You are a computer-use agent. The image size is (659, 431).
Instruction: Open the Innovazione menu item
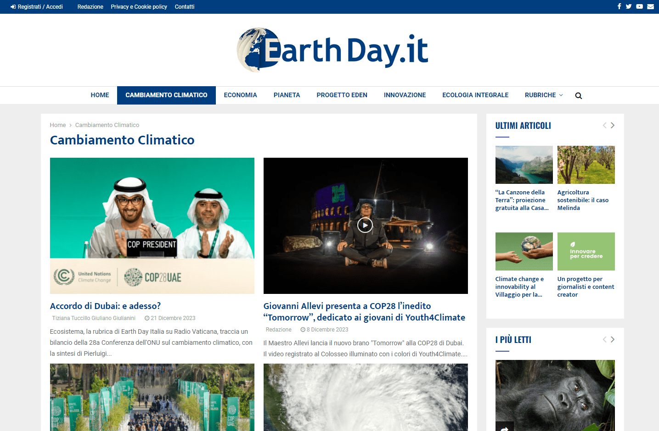[405, 95]
